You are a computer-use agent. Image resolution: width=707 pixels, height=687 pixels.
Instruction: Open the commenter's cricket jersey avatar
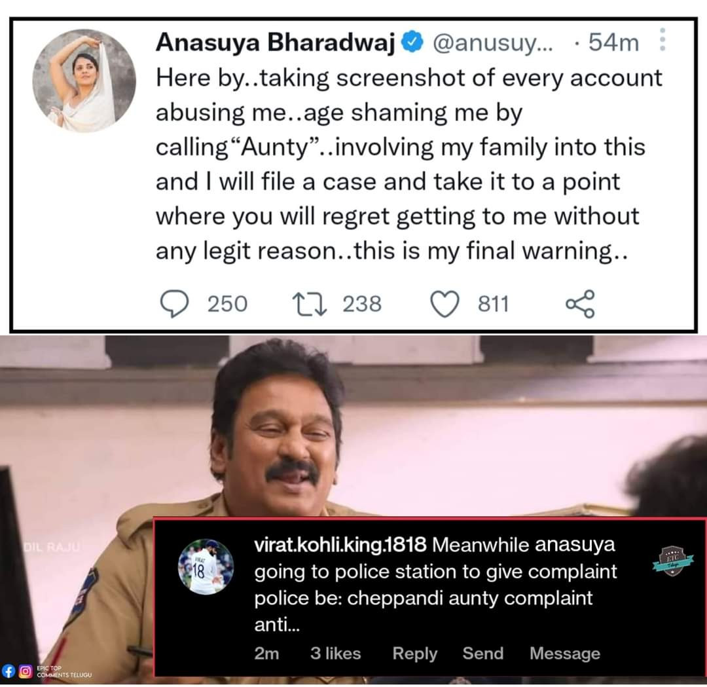point(206,566)
